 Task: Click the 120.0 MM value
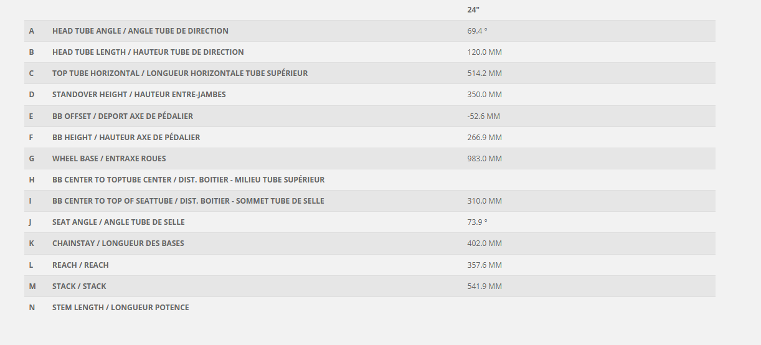pyautogui.click(x=484, y=52)
